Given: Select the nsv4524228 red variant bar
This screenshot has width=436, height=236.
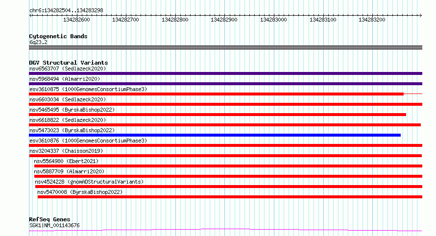Looking at the screenshot, I should 229,187.
